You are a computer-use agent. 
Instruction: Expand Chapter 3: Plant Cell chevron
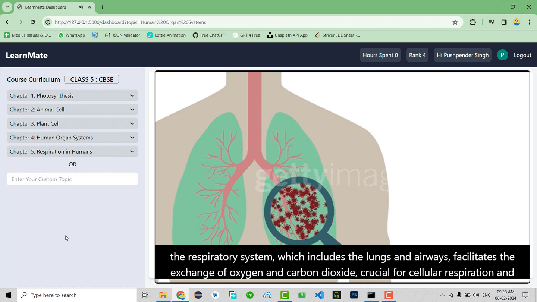pyautogui.click(x=132, y=123)
